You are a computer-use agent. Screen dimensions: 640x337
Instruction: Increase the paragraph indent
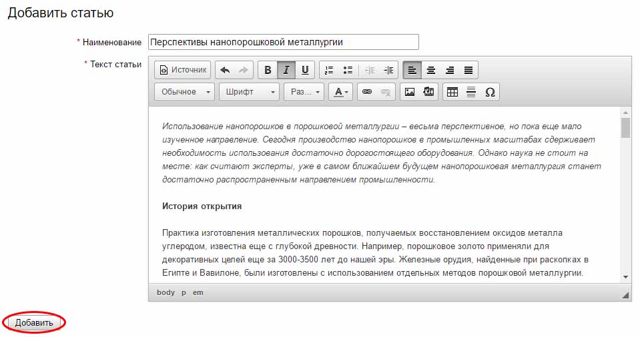pyautogui.click(x=388, y=70)
